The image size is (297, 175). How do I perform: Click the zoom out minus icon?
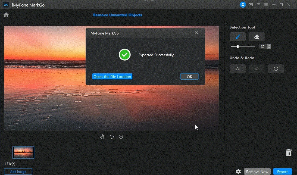pyautogui.click(x=112, y=137)
